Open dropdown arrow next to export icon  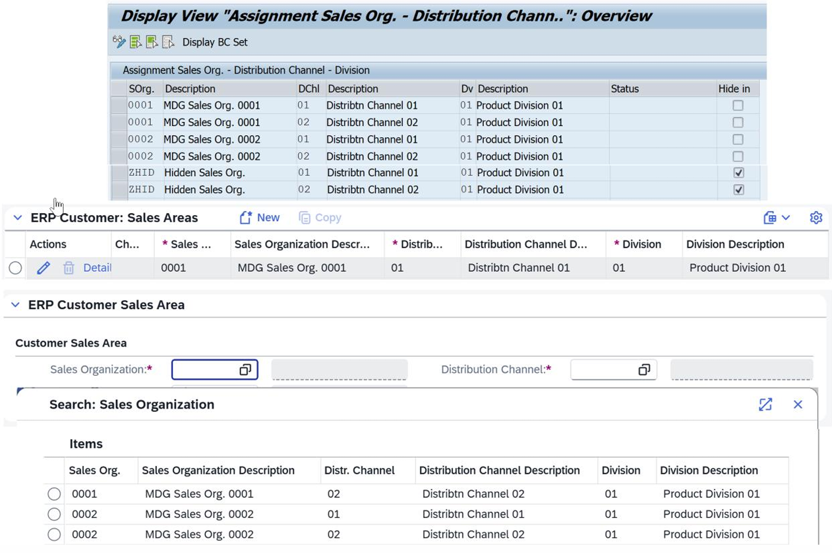[786, 218]
